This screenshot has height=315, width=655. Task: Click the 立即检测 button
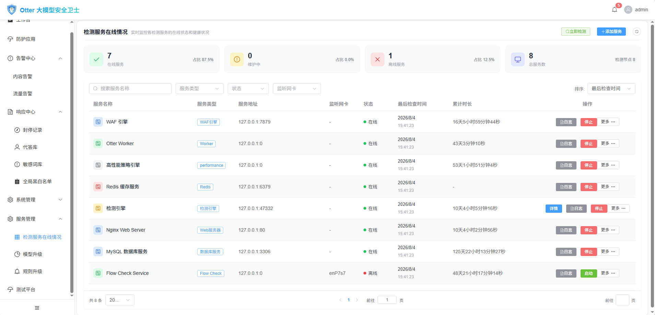click(576, 32)
